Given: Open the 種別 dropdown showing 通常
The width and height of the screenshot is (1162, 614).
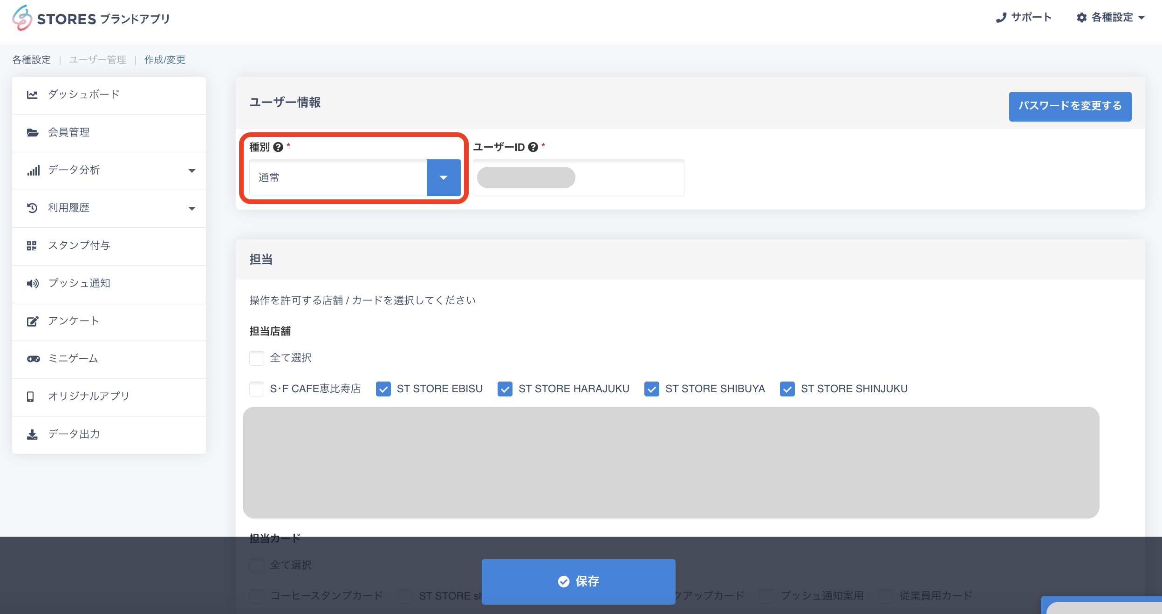Looking at the screenshot, I should click(x=443, y=177).
